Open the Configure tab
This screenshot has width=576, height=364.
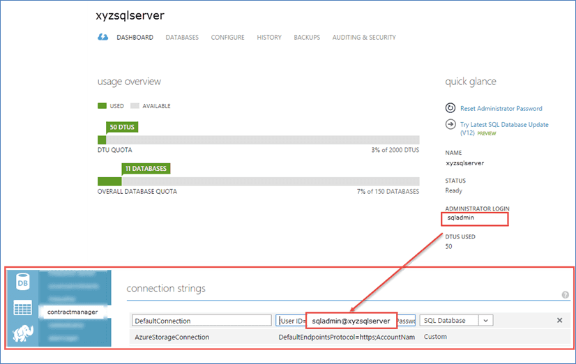(x=227, y=38)
